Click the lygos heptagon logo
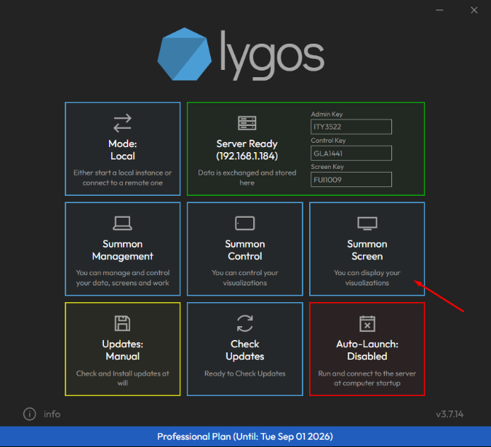Image resolution: width=491 pixels, height=447 pixels. tap(185, 54)
